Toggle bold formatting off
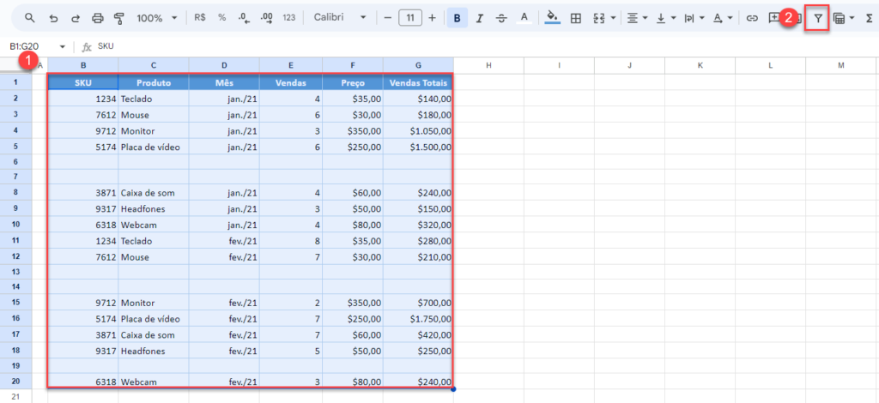 457,18
